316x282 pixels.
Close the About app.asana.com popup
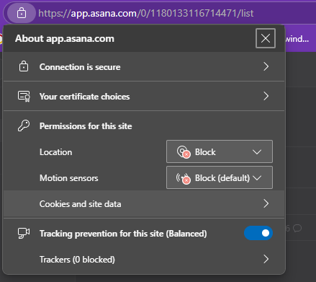[266, 38]
